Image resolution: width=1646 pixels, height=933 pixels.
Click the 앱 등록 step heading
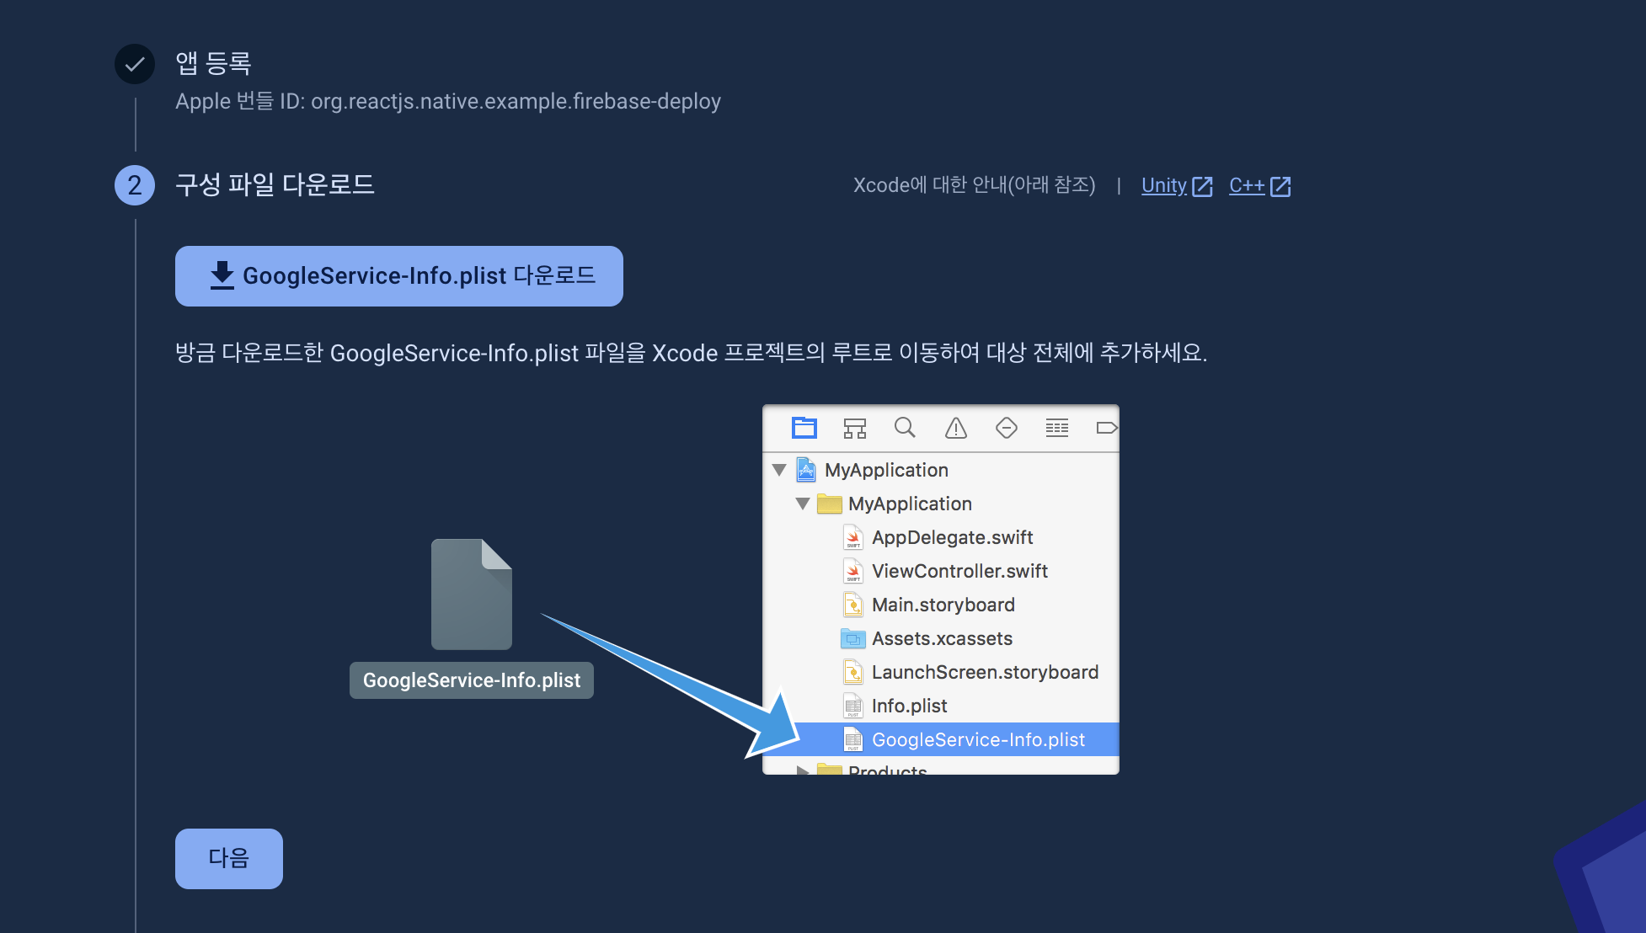(213, 63)
